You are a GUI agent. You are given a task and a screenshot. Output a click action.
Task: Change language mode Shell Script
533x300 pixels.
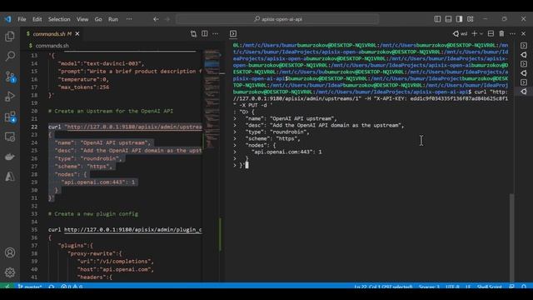pyautogui.click(x=489, y=287)
